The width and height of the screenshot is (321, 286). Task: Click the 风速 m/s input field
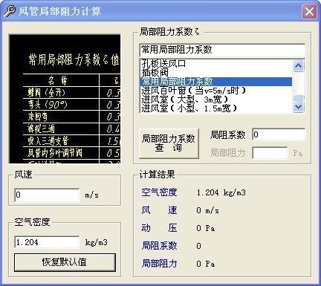pos(48,195)
